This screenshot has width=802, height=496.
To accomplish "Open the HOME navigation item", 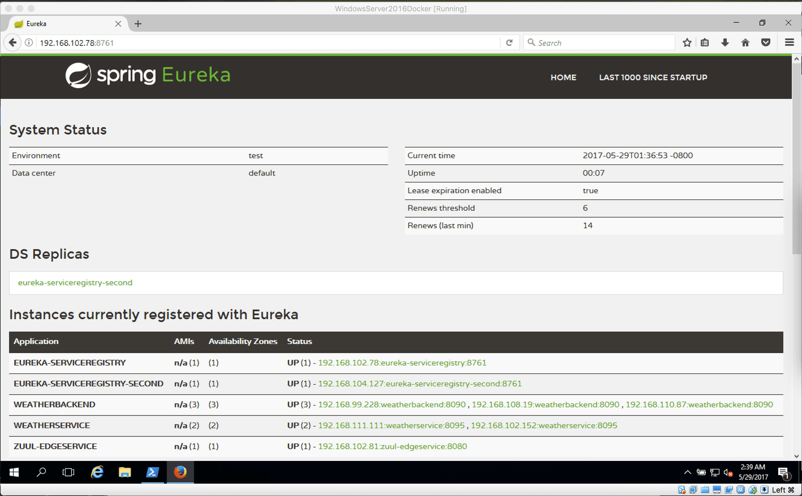I will click(563, 77).
